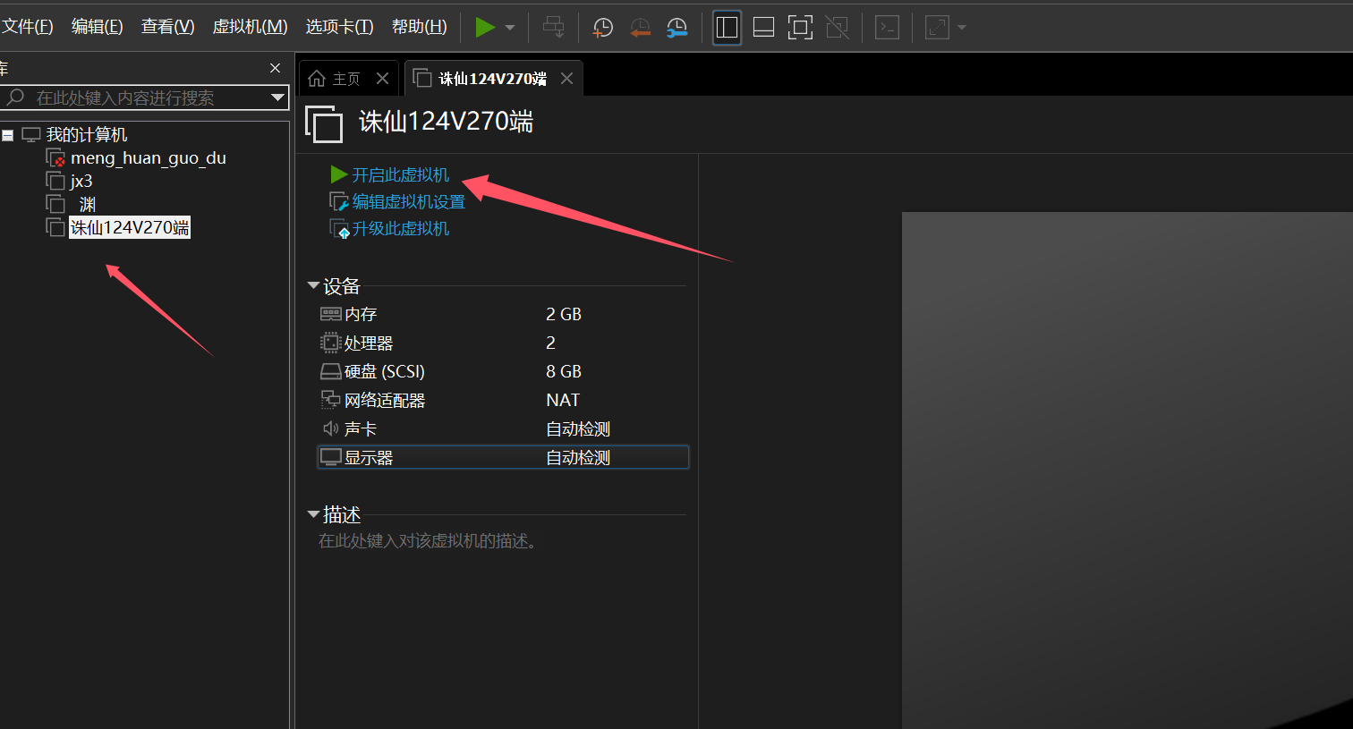Open the library search dropdown arrow

pos(277,97)
